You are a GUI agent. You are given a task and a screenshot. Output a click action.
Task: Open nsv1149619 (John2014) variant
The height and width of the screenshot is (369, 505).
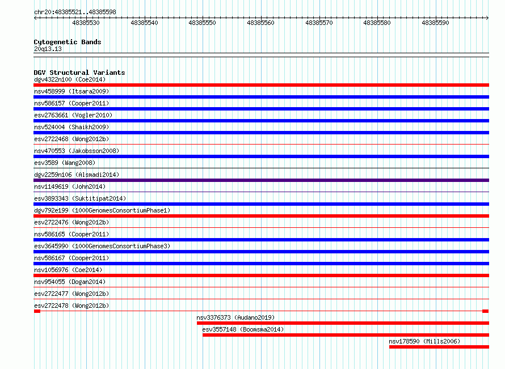[70, 186]
